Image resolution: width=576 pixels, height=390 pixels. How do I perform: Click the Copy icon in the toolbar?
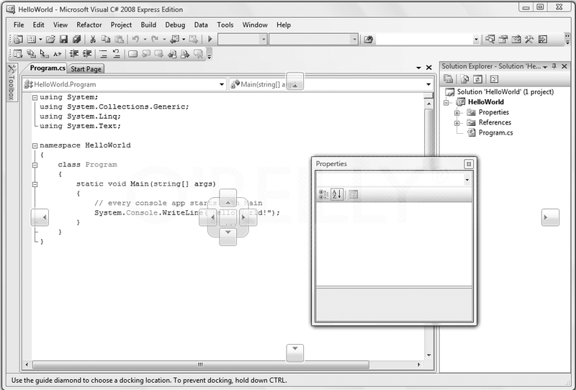point(106,39)
